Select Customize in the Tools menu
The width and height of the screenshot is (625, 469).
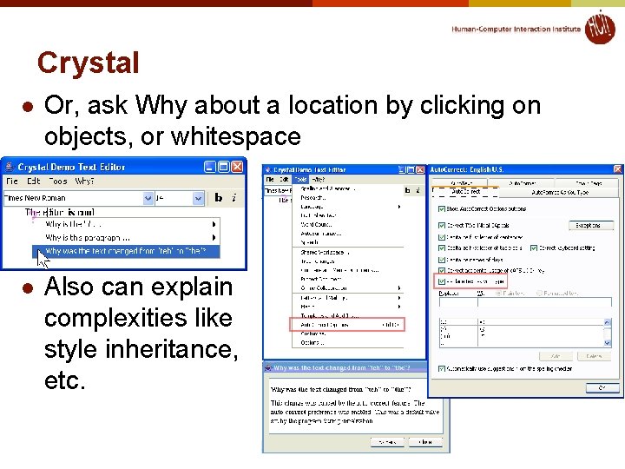tap(348, 334)
